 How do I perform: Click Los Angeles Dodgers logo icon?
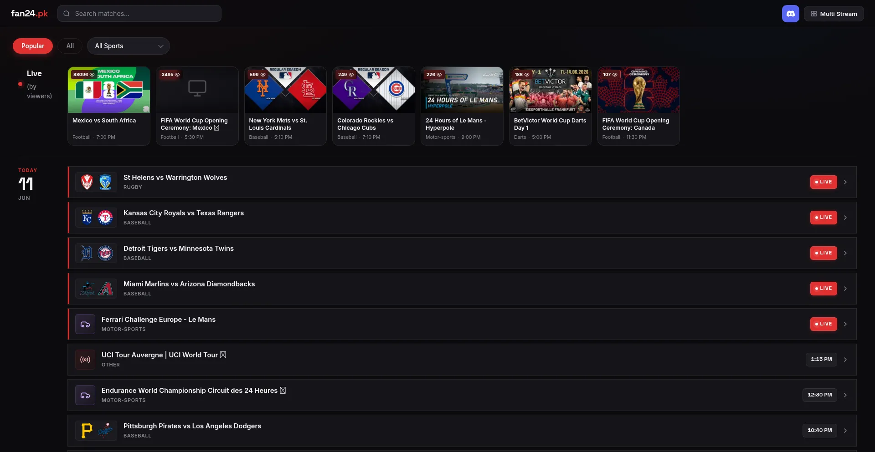(x=105, y=431)
